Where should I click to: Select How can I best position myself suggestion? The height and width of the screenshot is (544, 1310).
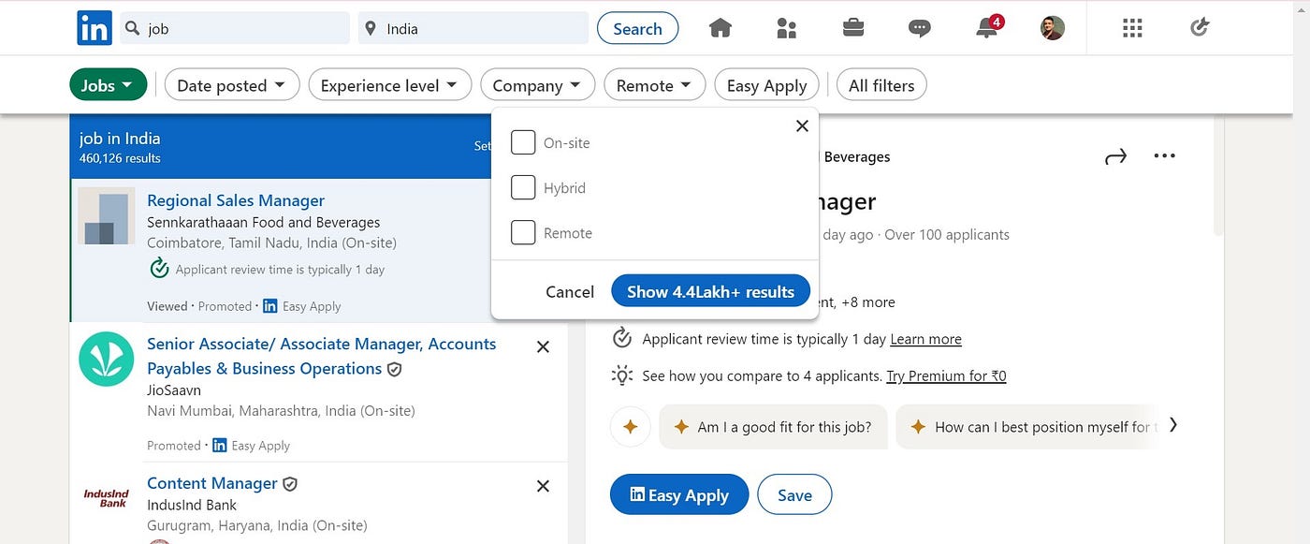1026,427
